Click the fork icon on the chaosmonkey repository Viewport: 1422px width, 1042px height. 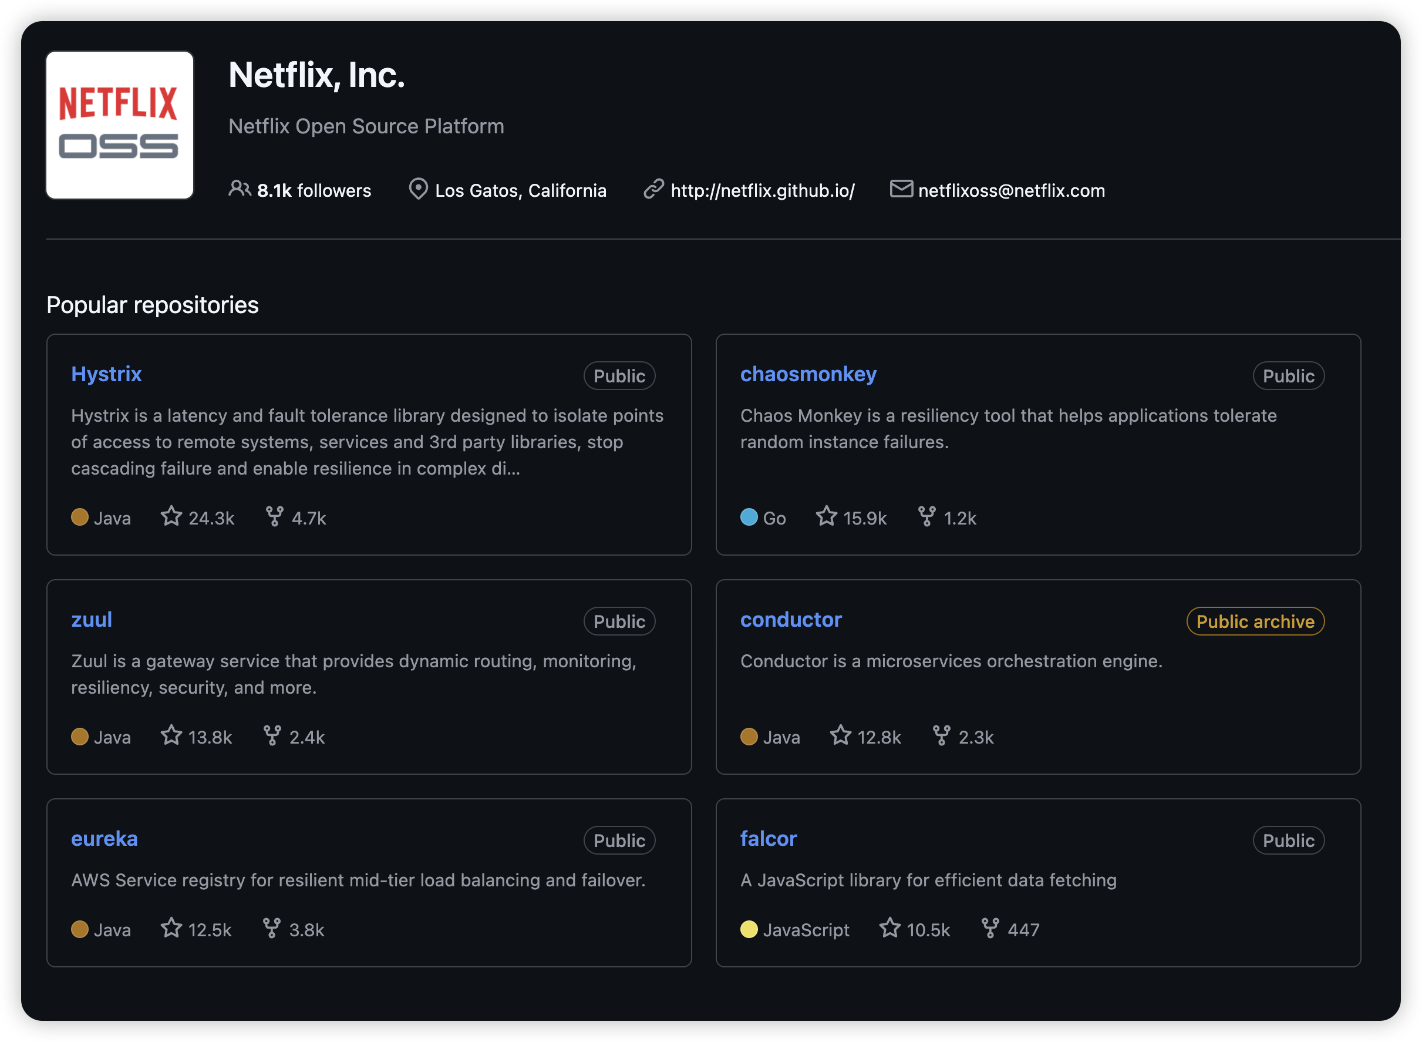(926, 516)
